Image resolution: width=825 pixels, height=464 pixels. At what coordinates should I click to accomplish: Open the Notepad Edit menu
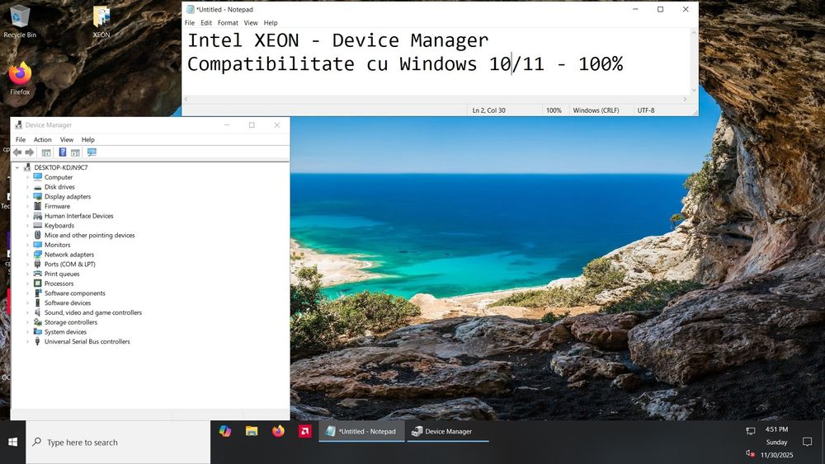point(206,23)
